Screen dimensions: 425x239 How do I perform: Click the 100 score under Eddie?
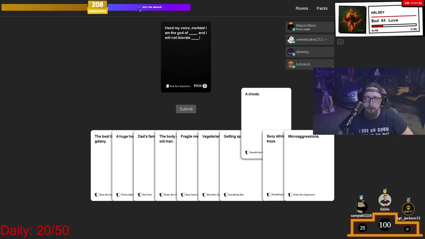[385, 225]
